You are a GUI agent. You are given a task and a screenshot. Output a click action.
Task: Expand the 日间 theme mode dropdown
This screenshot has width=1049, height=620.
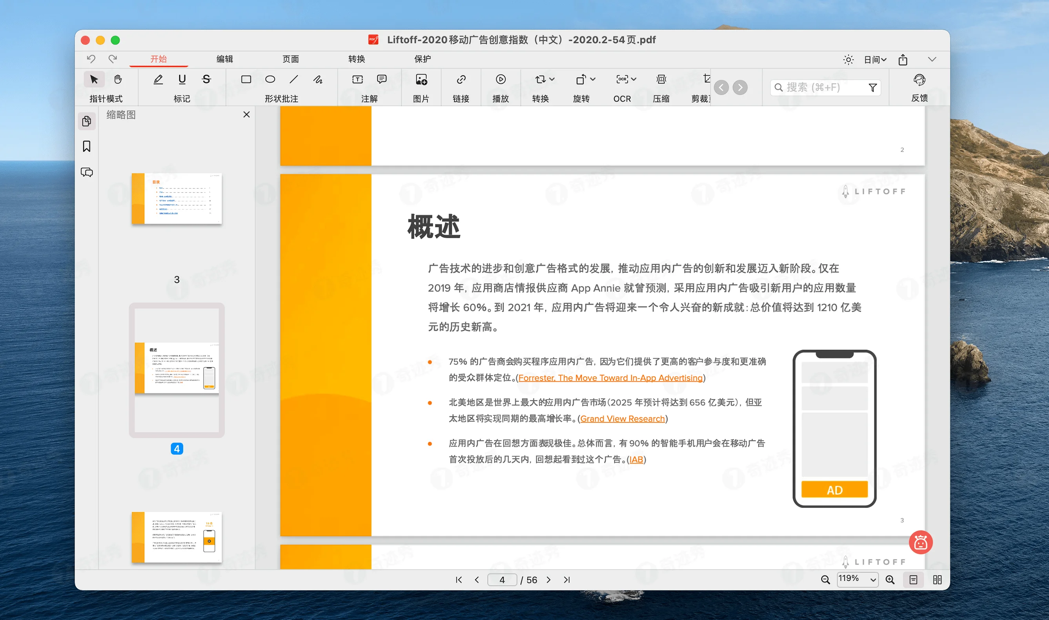pos(875,60)
